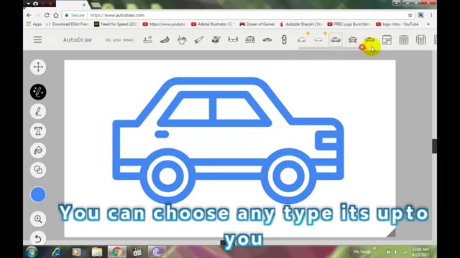Open Windows Explorer folder in taskbar

coord(97,252)
